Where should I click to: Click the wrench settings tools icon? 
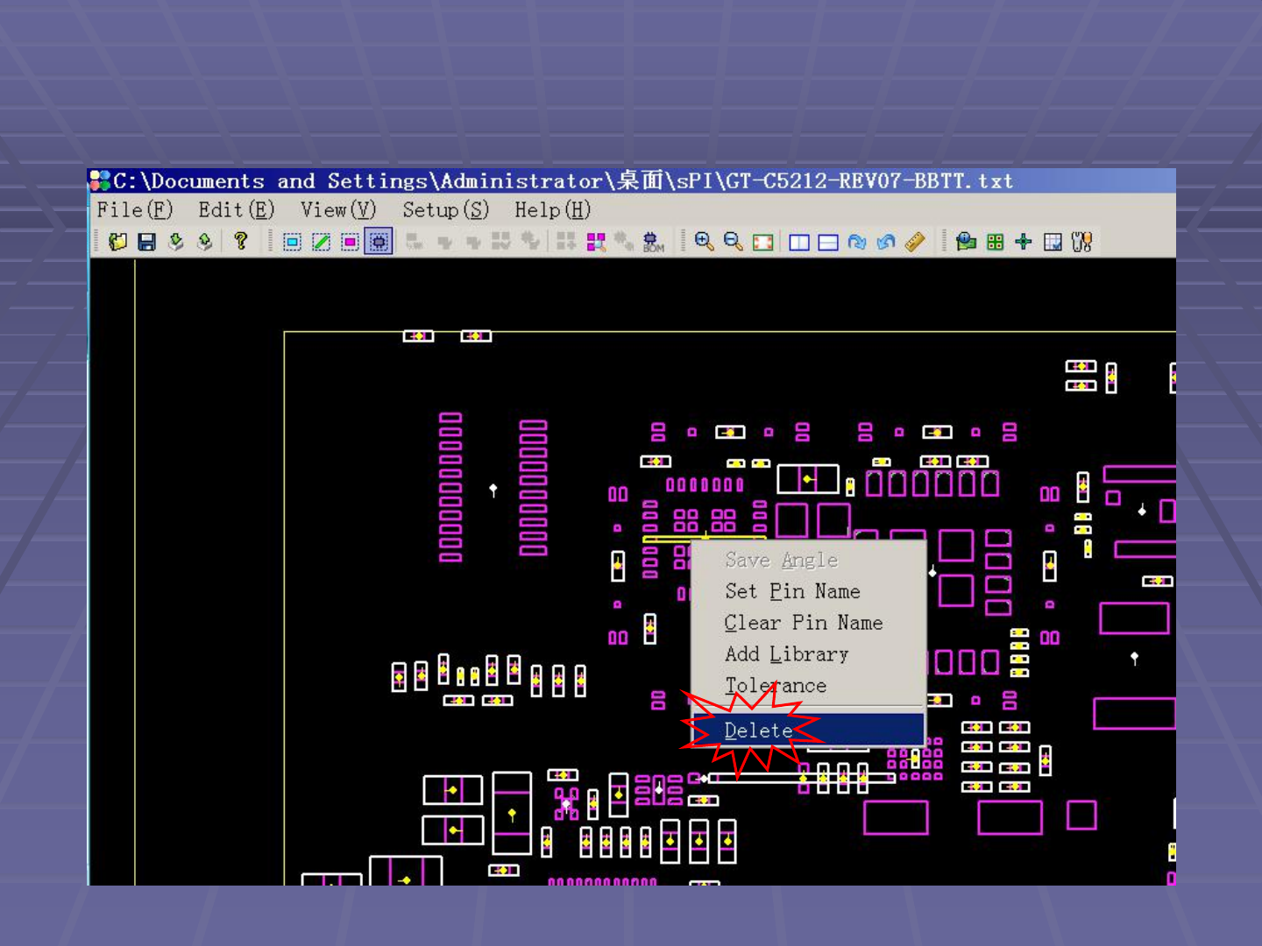pyautogui.click(x=1081, y=242)
